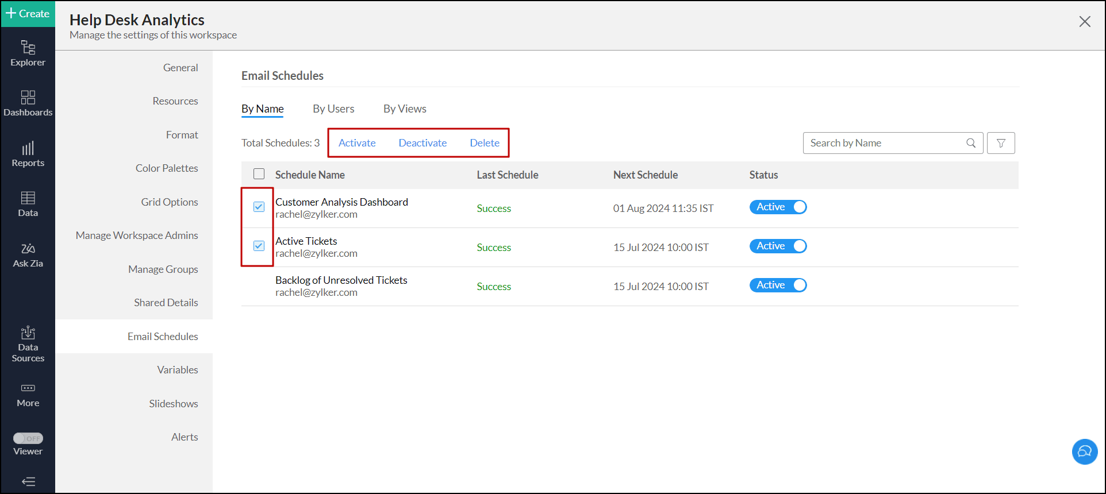Switch to the By Name tab
Viewport: 1106px width, 494px height.
(262, 109)
